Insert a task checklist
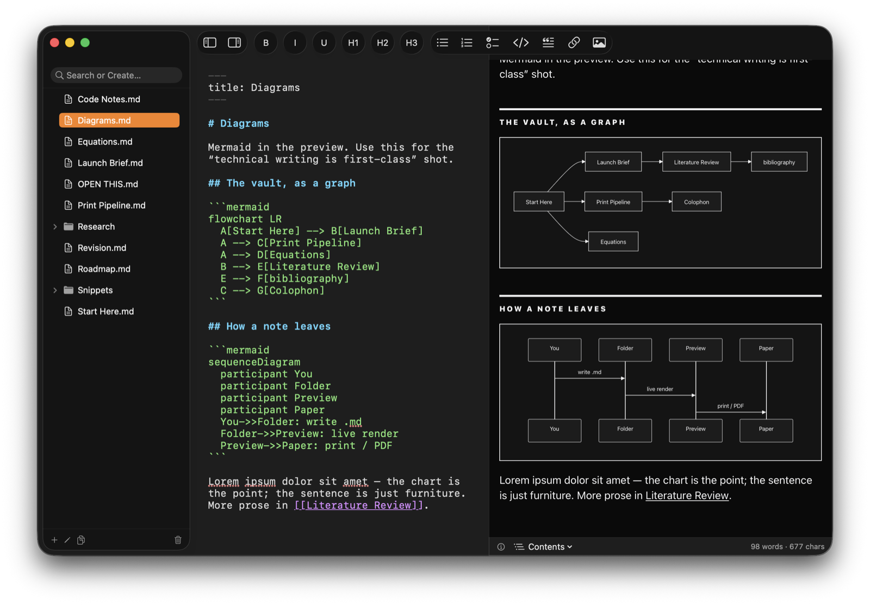The image size is (870, 605). [493, 42]
